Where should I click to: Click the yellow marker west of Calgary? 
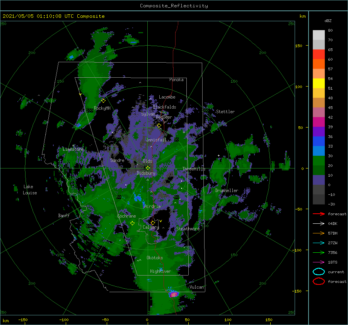click(x=132, y=223)
